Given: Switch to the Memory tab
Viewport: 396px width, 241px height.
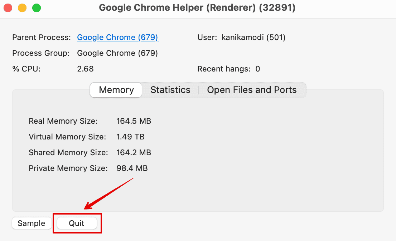Looking at the screenshot, I should click(x=116, y=90).
